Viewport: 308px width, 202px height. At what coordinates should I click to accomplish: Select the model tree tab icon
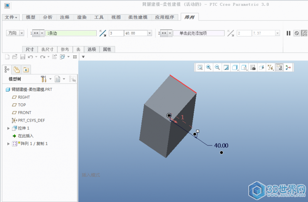pyautogui.click(x=7, y=70)
